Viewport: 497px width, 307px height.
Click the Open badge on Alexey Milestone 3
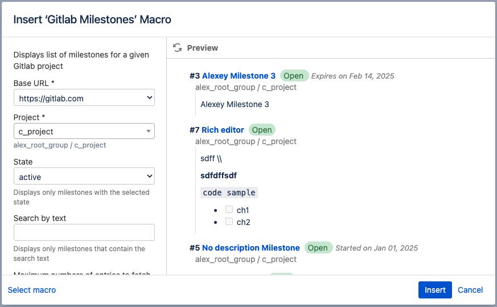(x=294, y=76)
